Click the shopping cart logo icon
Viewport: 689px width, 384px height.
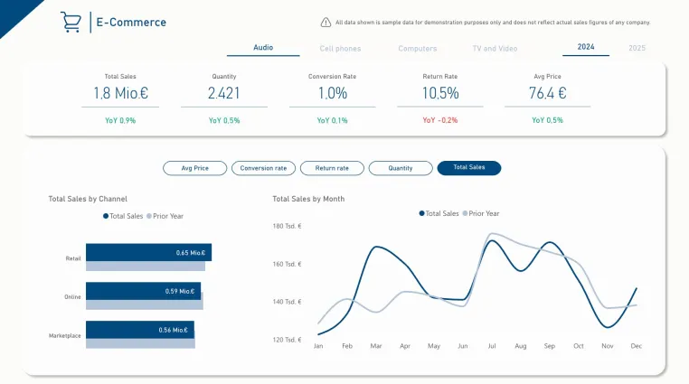(71, 22)
